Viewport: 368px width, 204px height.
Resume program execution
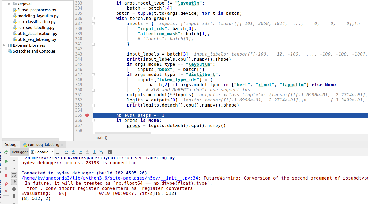6,161
